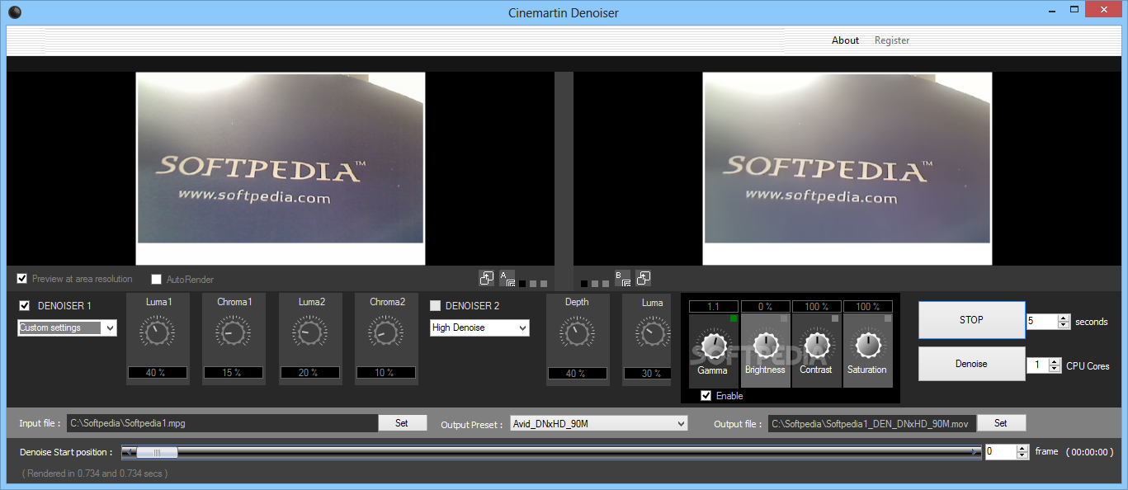Increase CPU Cores with up arrow

coord(1055,361)
